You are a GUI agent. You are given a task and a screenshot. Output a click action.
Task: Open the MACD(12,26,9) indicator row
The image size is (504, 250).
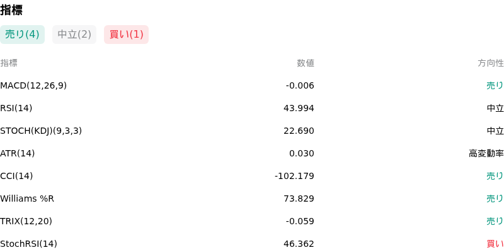coord(252,85)
